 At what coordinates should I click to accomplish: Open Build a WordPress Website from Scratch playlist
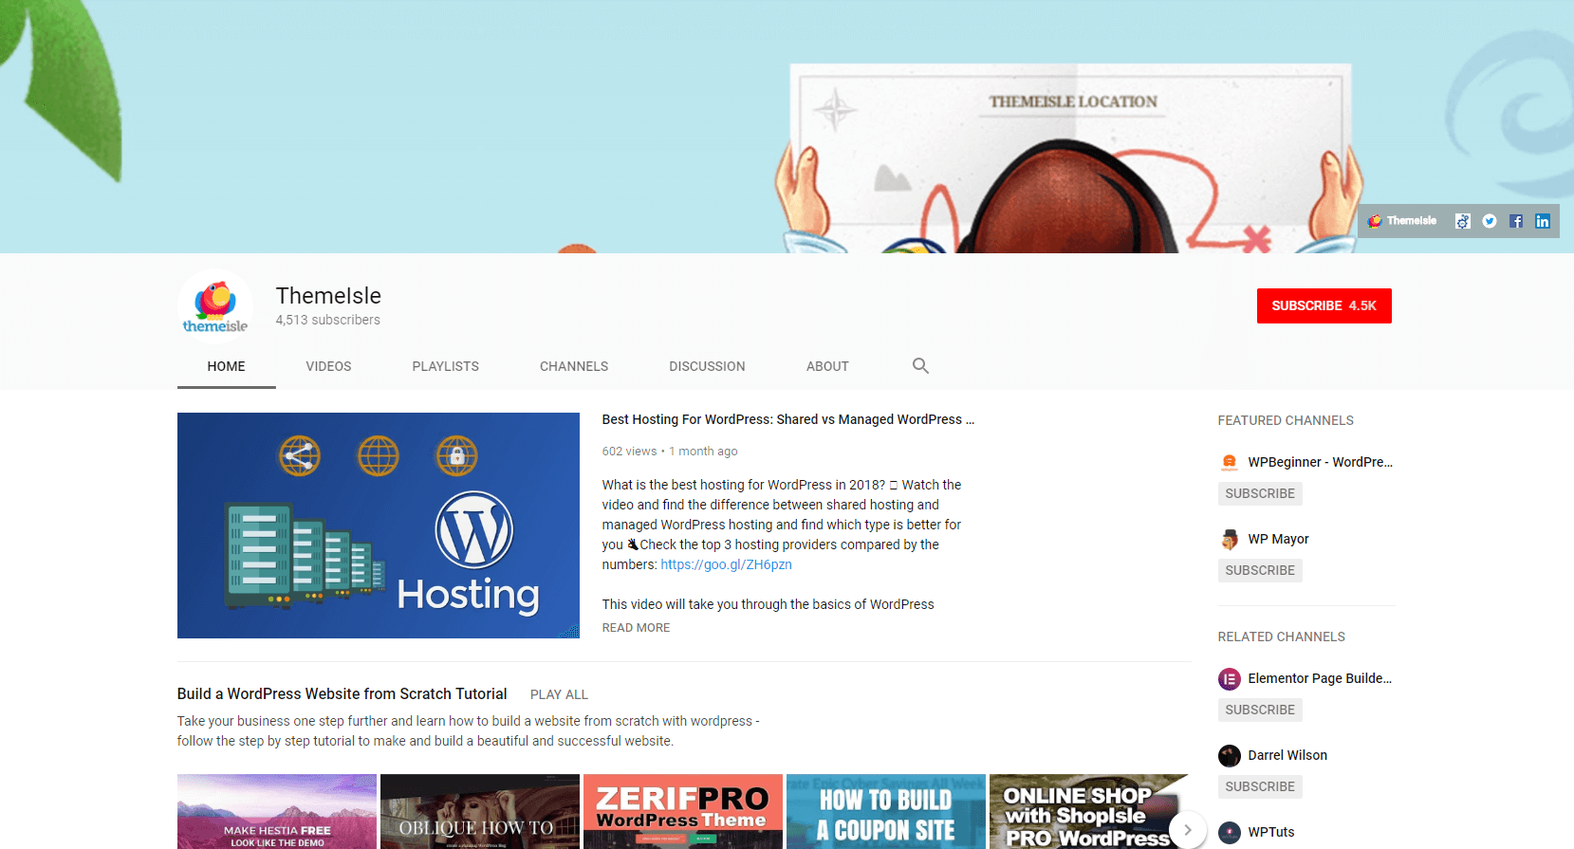click(x=342, y=694)
